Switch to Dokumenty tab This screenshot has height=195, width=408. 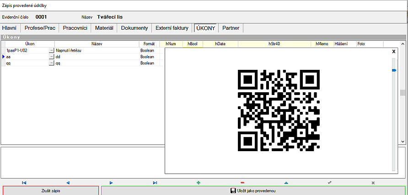pos(134,28)
